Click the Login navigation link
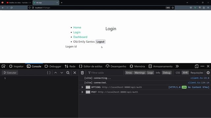211x118 pixels. pyautogui.click(x=77, y=32)
